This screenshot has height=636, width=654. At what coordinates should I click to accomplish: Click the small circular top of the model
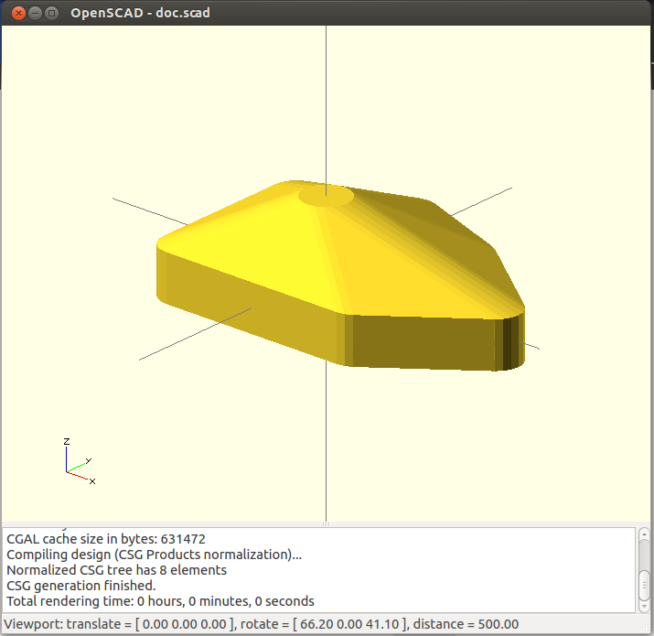[327, 194]
